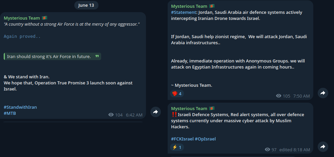This screenshot has height=157, width=334.
Task: Click the red double exclamation emoji
Action: click(x=174, y=114)
